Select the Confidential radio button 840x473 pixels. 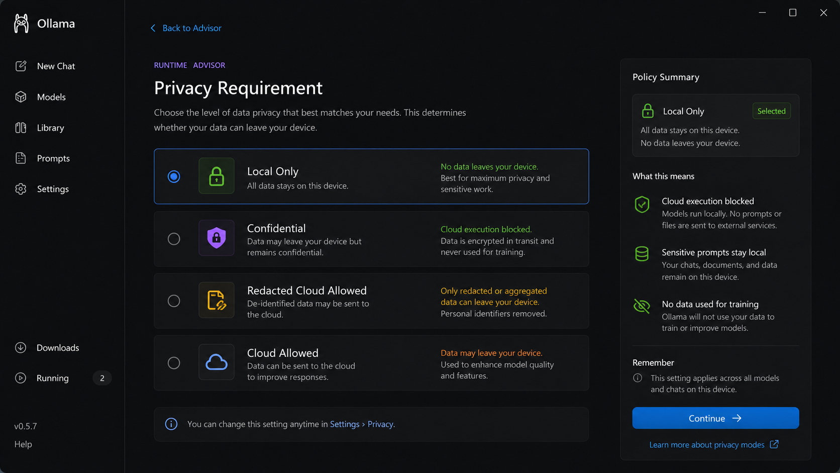(174, 239)
